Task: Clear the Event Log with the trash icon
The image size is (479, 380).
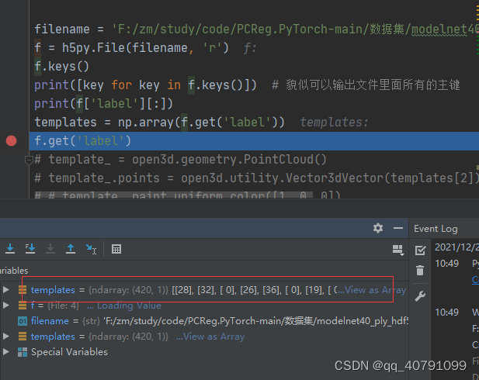Action: click(420, 270)
